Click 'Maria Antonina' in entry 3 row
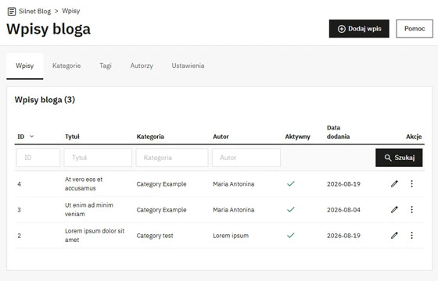Image resolution: width=438 pixels, height=281 pixels. coord(234,210)
